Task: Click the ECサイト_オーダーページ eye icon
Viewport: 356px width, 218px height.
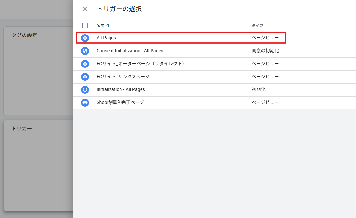Action: pos(85,64)
